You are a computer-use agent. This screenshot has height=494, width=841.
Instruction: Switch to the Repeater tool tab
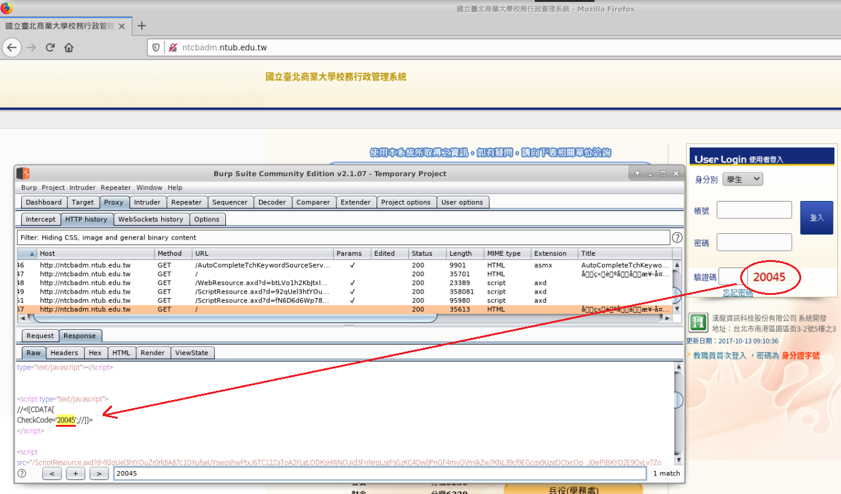187,202
